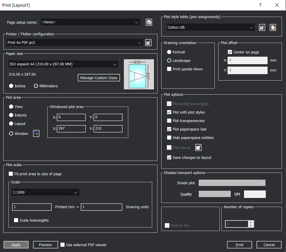Expand the Page setup name dropdown
This screenshot has height=252, width=286.
137,23
